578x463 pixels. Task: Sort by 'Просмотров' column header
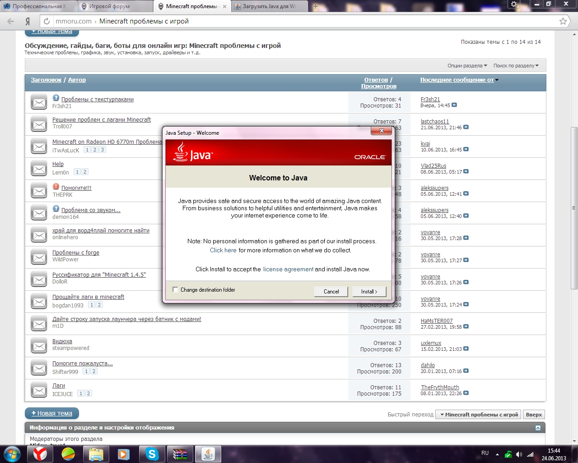379,86
